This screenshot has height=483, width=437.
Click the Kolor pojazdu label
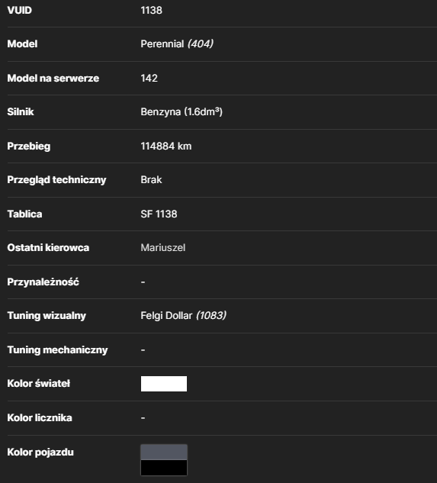(40, 452)
